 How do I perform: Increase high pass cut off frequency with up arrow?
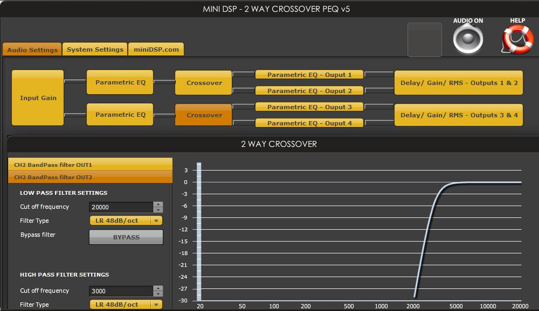[158, 288]
